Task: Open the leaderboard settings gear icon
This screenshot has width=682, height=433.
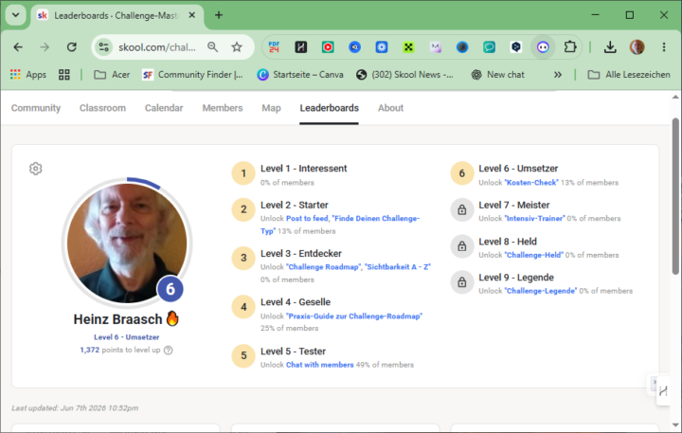Action: point(36,169)
